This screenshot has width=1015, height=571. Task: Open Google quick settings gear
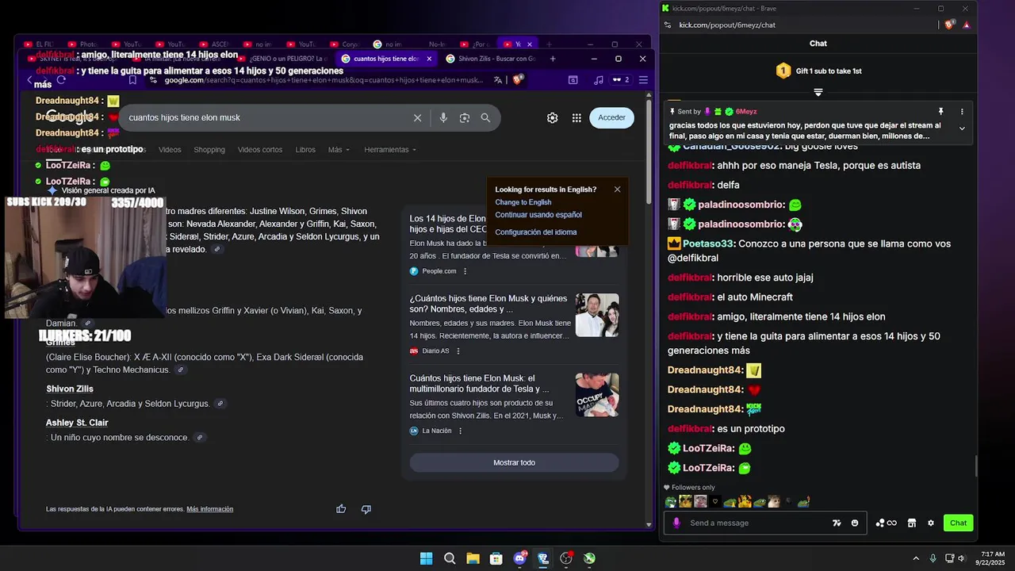(x=552, y=117)
